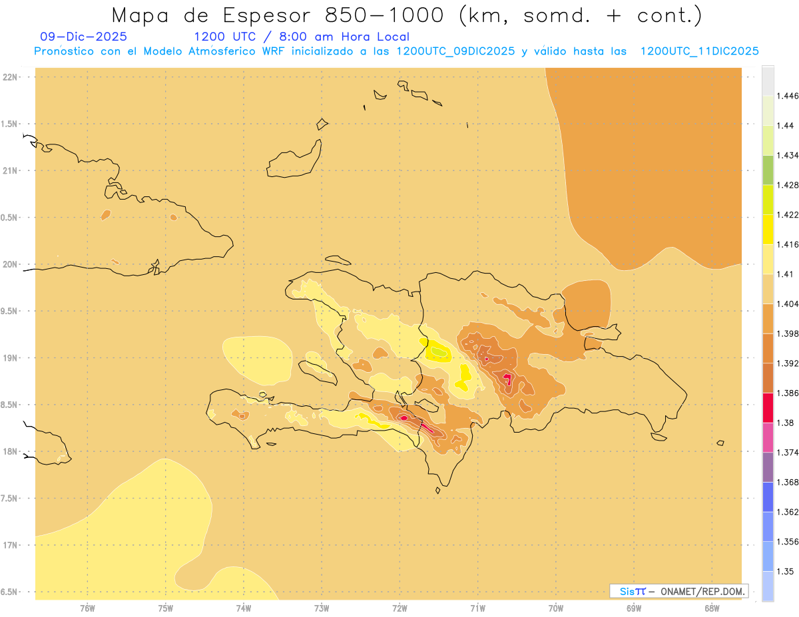Click the legend value '1.392'
Screen dimensions: 799x617
[x=788, y=363]
